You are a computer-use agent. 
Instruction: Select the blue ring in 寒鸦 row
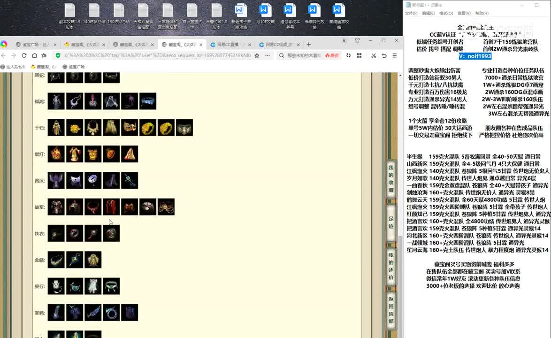point(111,312)
